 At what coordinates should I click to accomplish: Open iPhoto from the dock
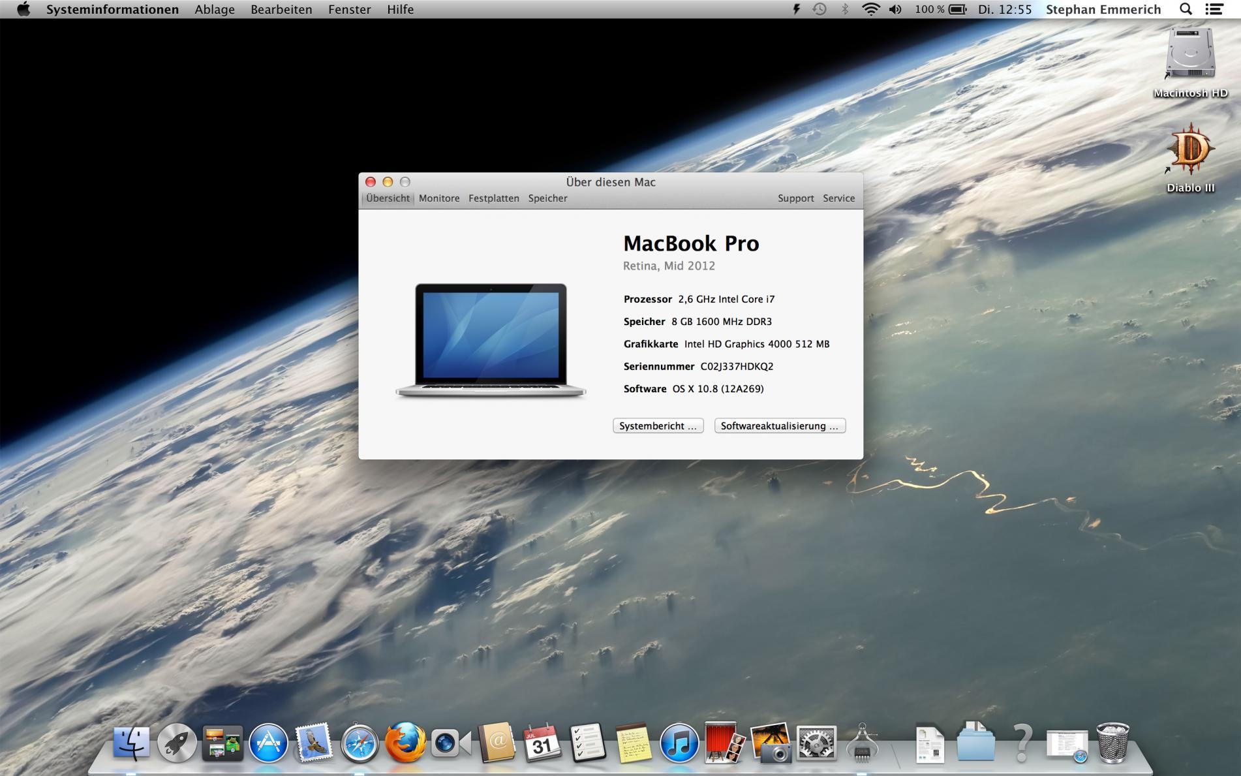coord(771,743)
